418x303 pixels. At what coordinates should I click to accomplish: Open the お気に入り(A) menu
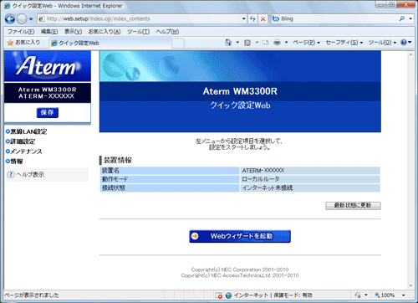click(x=104, y=32)
